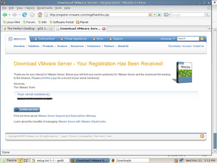Image resolution: width=217 pixels, height=163 pixels.
Task: Switch to The Perfect Desktop tab
Action: tap(27, 29)
